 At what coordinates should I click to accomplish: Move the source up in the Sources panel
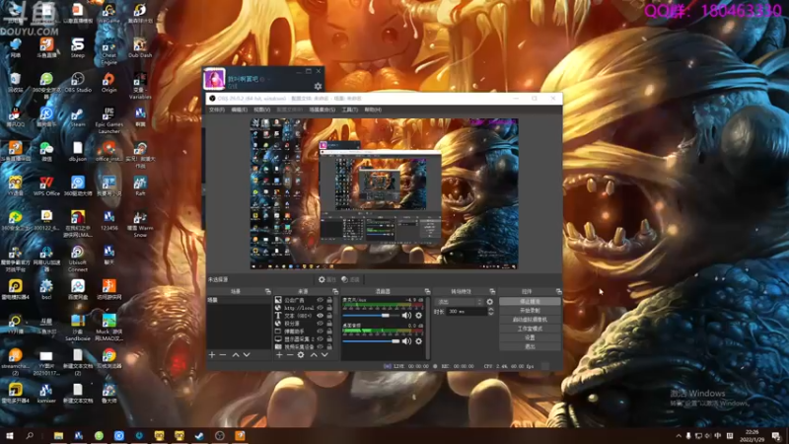click(x=314, y=355)
